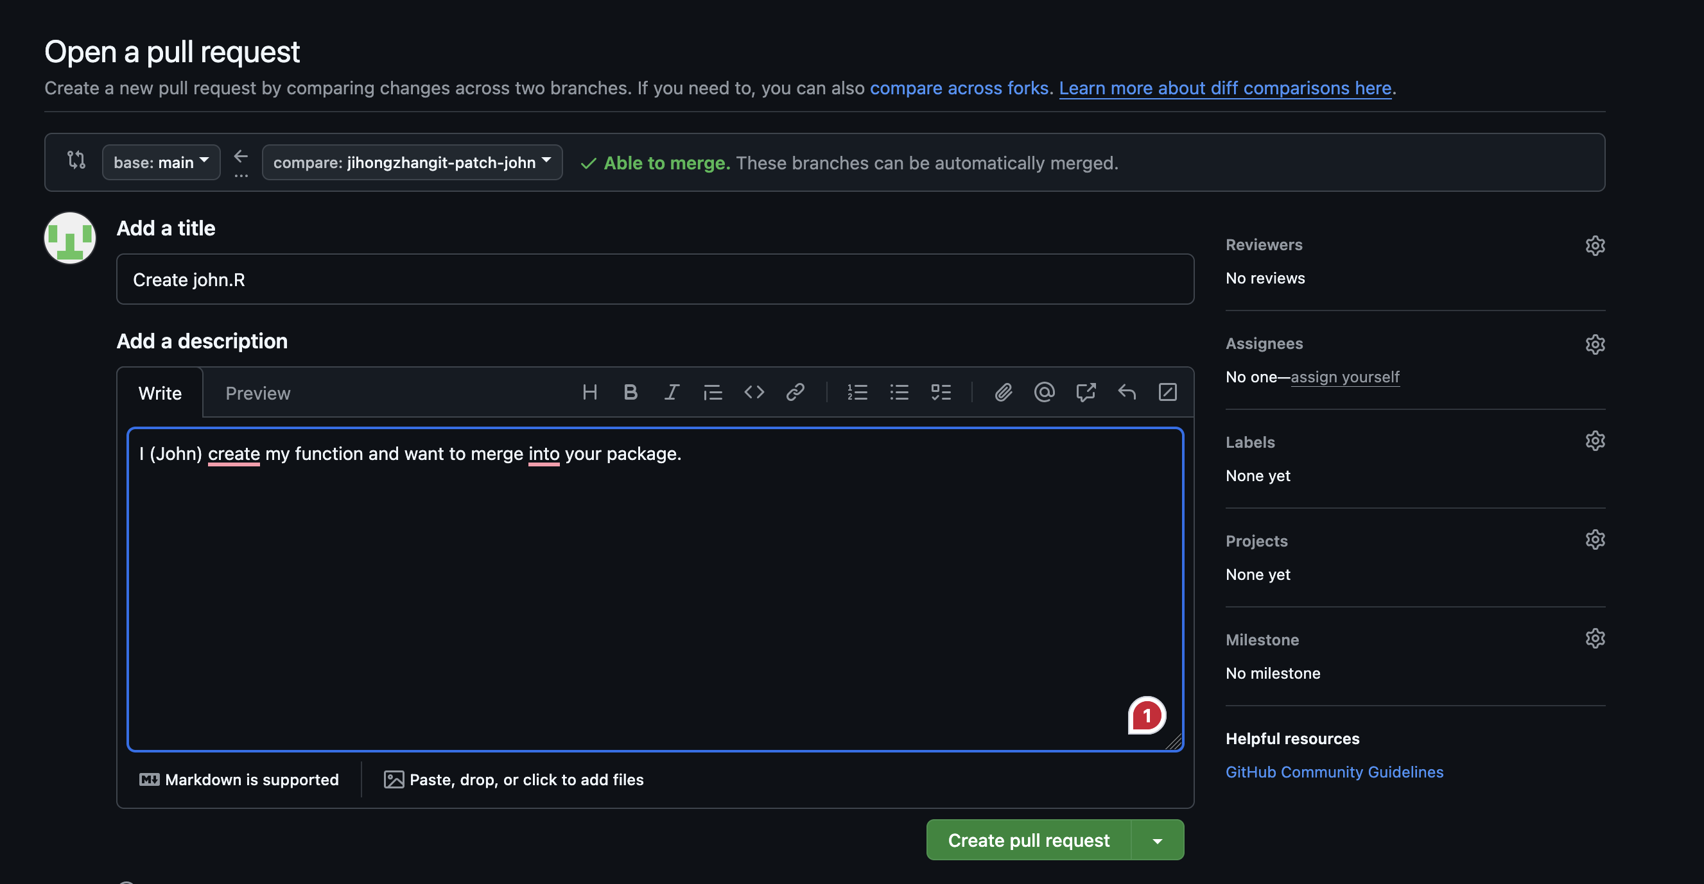Click the image icon for adding files
The width and height of the screenshot is (1704, 884).
[394, 779]
